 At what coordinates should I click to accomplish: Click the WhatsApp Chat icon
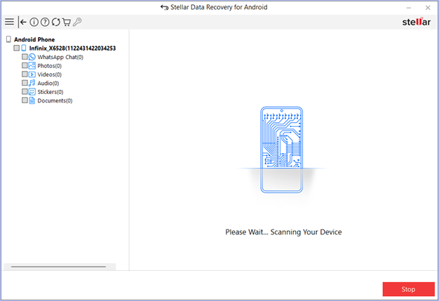point(32,57)
